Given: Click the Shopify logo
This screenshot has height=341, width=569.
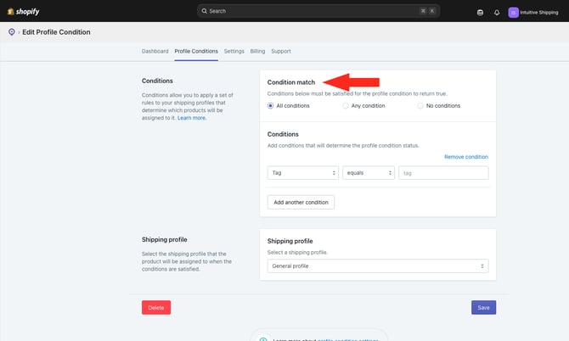Looking at the screenshot, I should point(23,11).
